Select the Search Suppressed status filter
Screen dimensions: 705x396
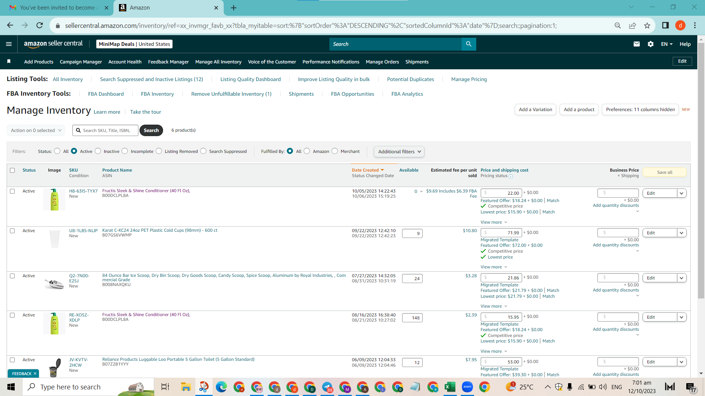203,151
